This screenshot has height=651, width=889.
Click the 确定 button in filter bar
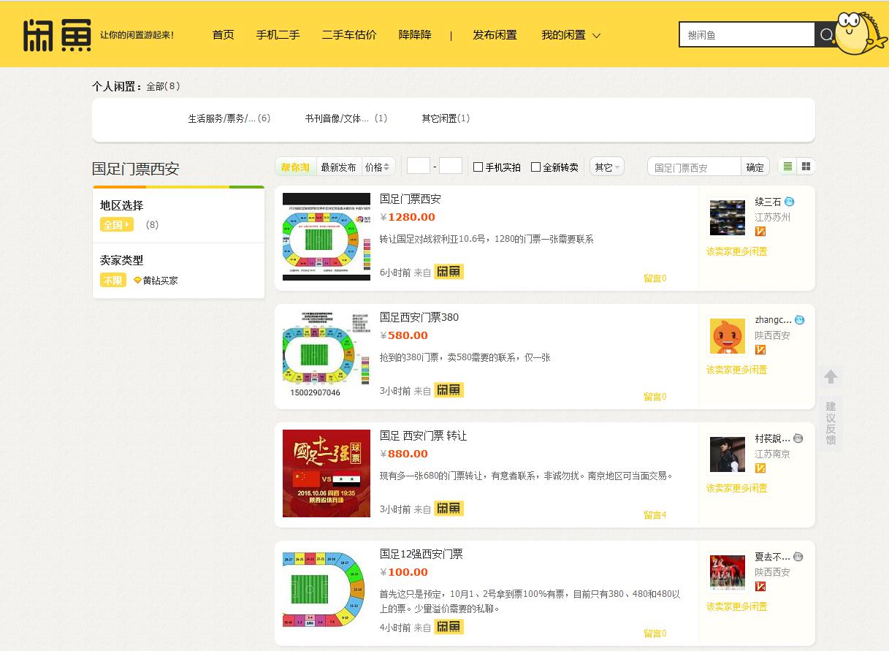[755, 167]
